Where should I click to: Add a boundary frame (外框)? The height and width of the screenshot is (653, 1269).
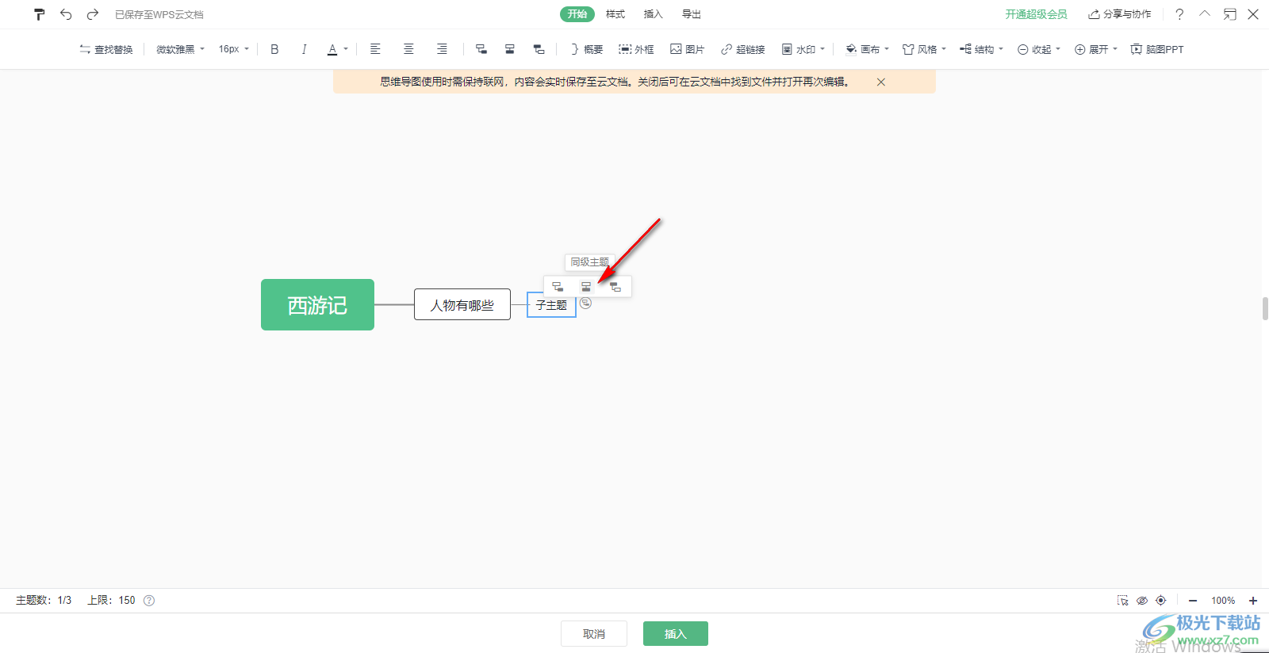pos(636,49)
